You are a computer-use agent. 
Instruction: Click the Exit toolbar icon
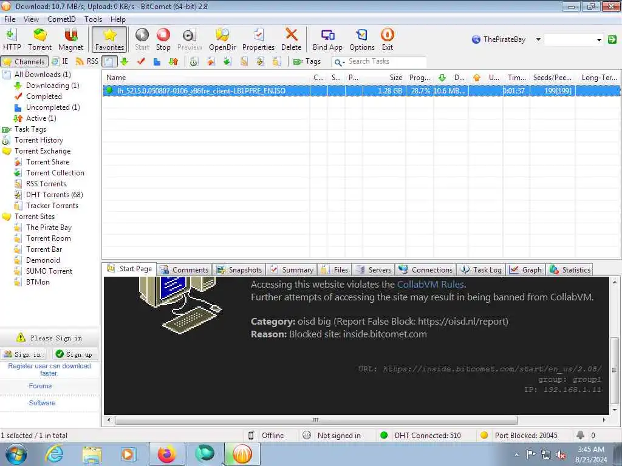387,39
